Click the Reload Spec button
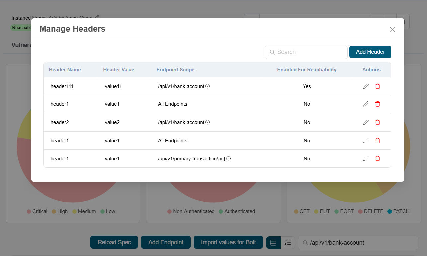 pos(114,242)
